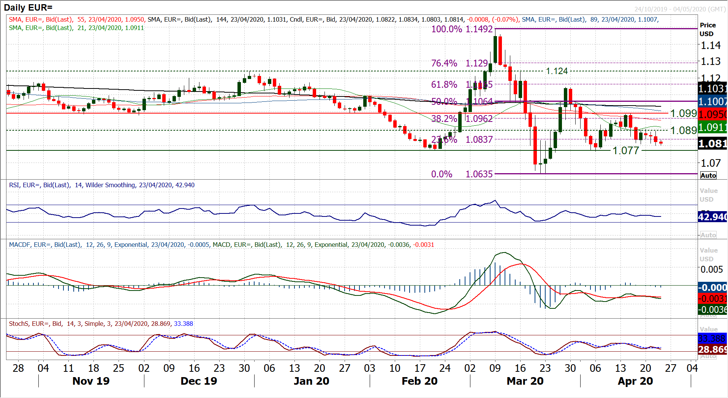Click the Mar 20 month label
The height and width of the screenshot is (398, 728).
coord(525,381)
